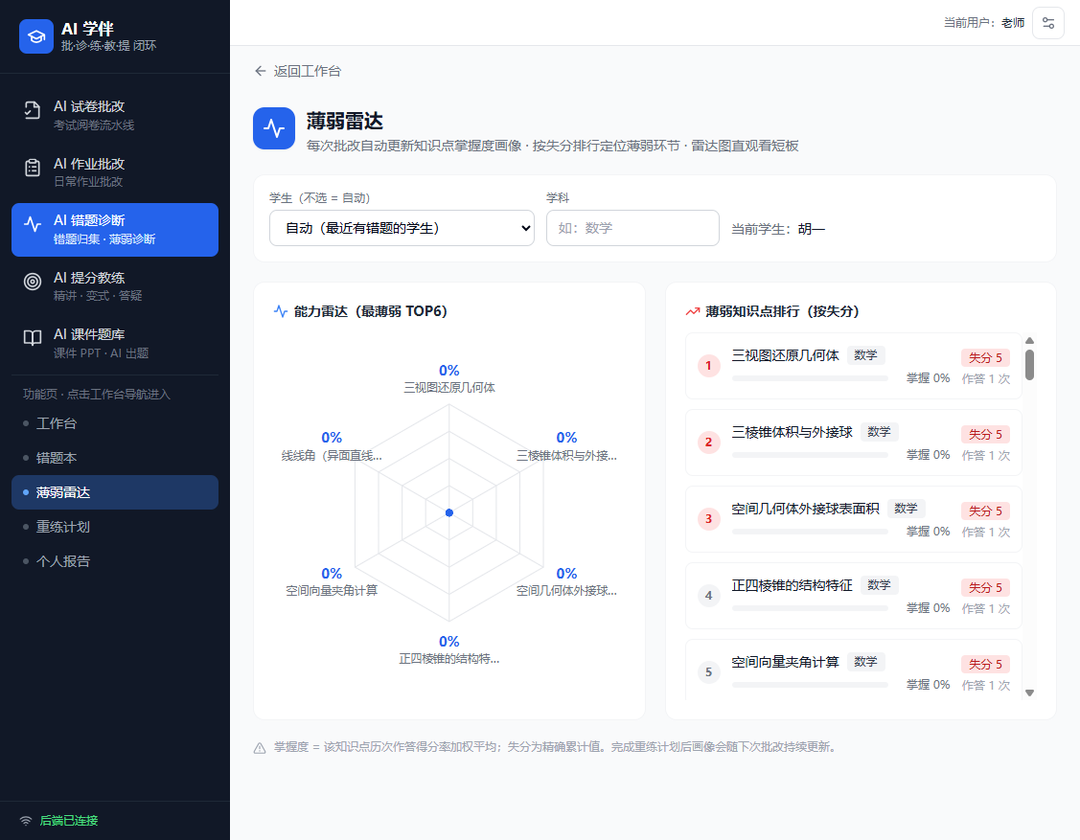
Task: Click 数学 tag on 三视图还原几何体 card
Action: click(865, 355)
